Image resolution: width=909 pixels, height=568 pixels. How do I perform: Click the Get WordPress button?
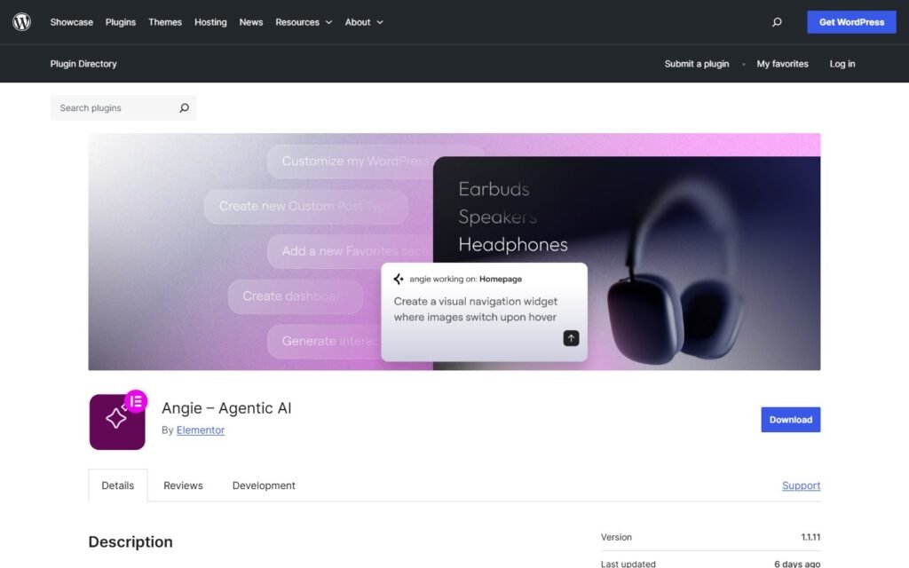click(851, 22)
